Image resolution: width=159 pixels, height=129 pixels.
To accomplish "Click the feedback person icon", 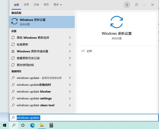I will [x=136, y=5].
